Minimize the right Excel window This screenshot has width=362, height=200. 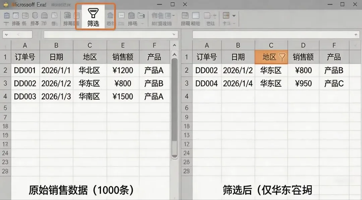coord(330,4)
